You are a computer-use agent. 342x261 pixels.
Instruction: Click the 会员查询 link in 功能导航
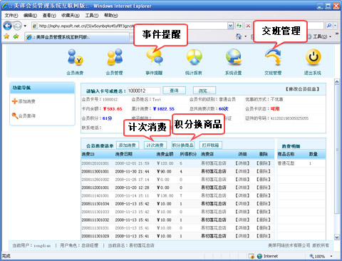pos(27,116)
